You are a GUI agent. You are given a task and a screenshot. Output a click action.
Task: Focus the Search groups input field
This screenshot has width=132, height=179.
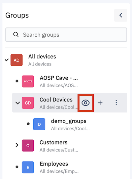[66, 35]
